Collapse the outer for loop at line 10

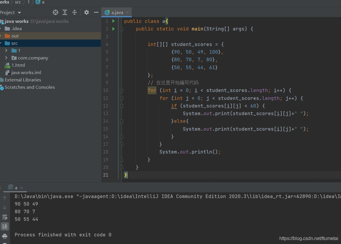pyautogui.click(x=121, y=91)
